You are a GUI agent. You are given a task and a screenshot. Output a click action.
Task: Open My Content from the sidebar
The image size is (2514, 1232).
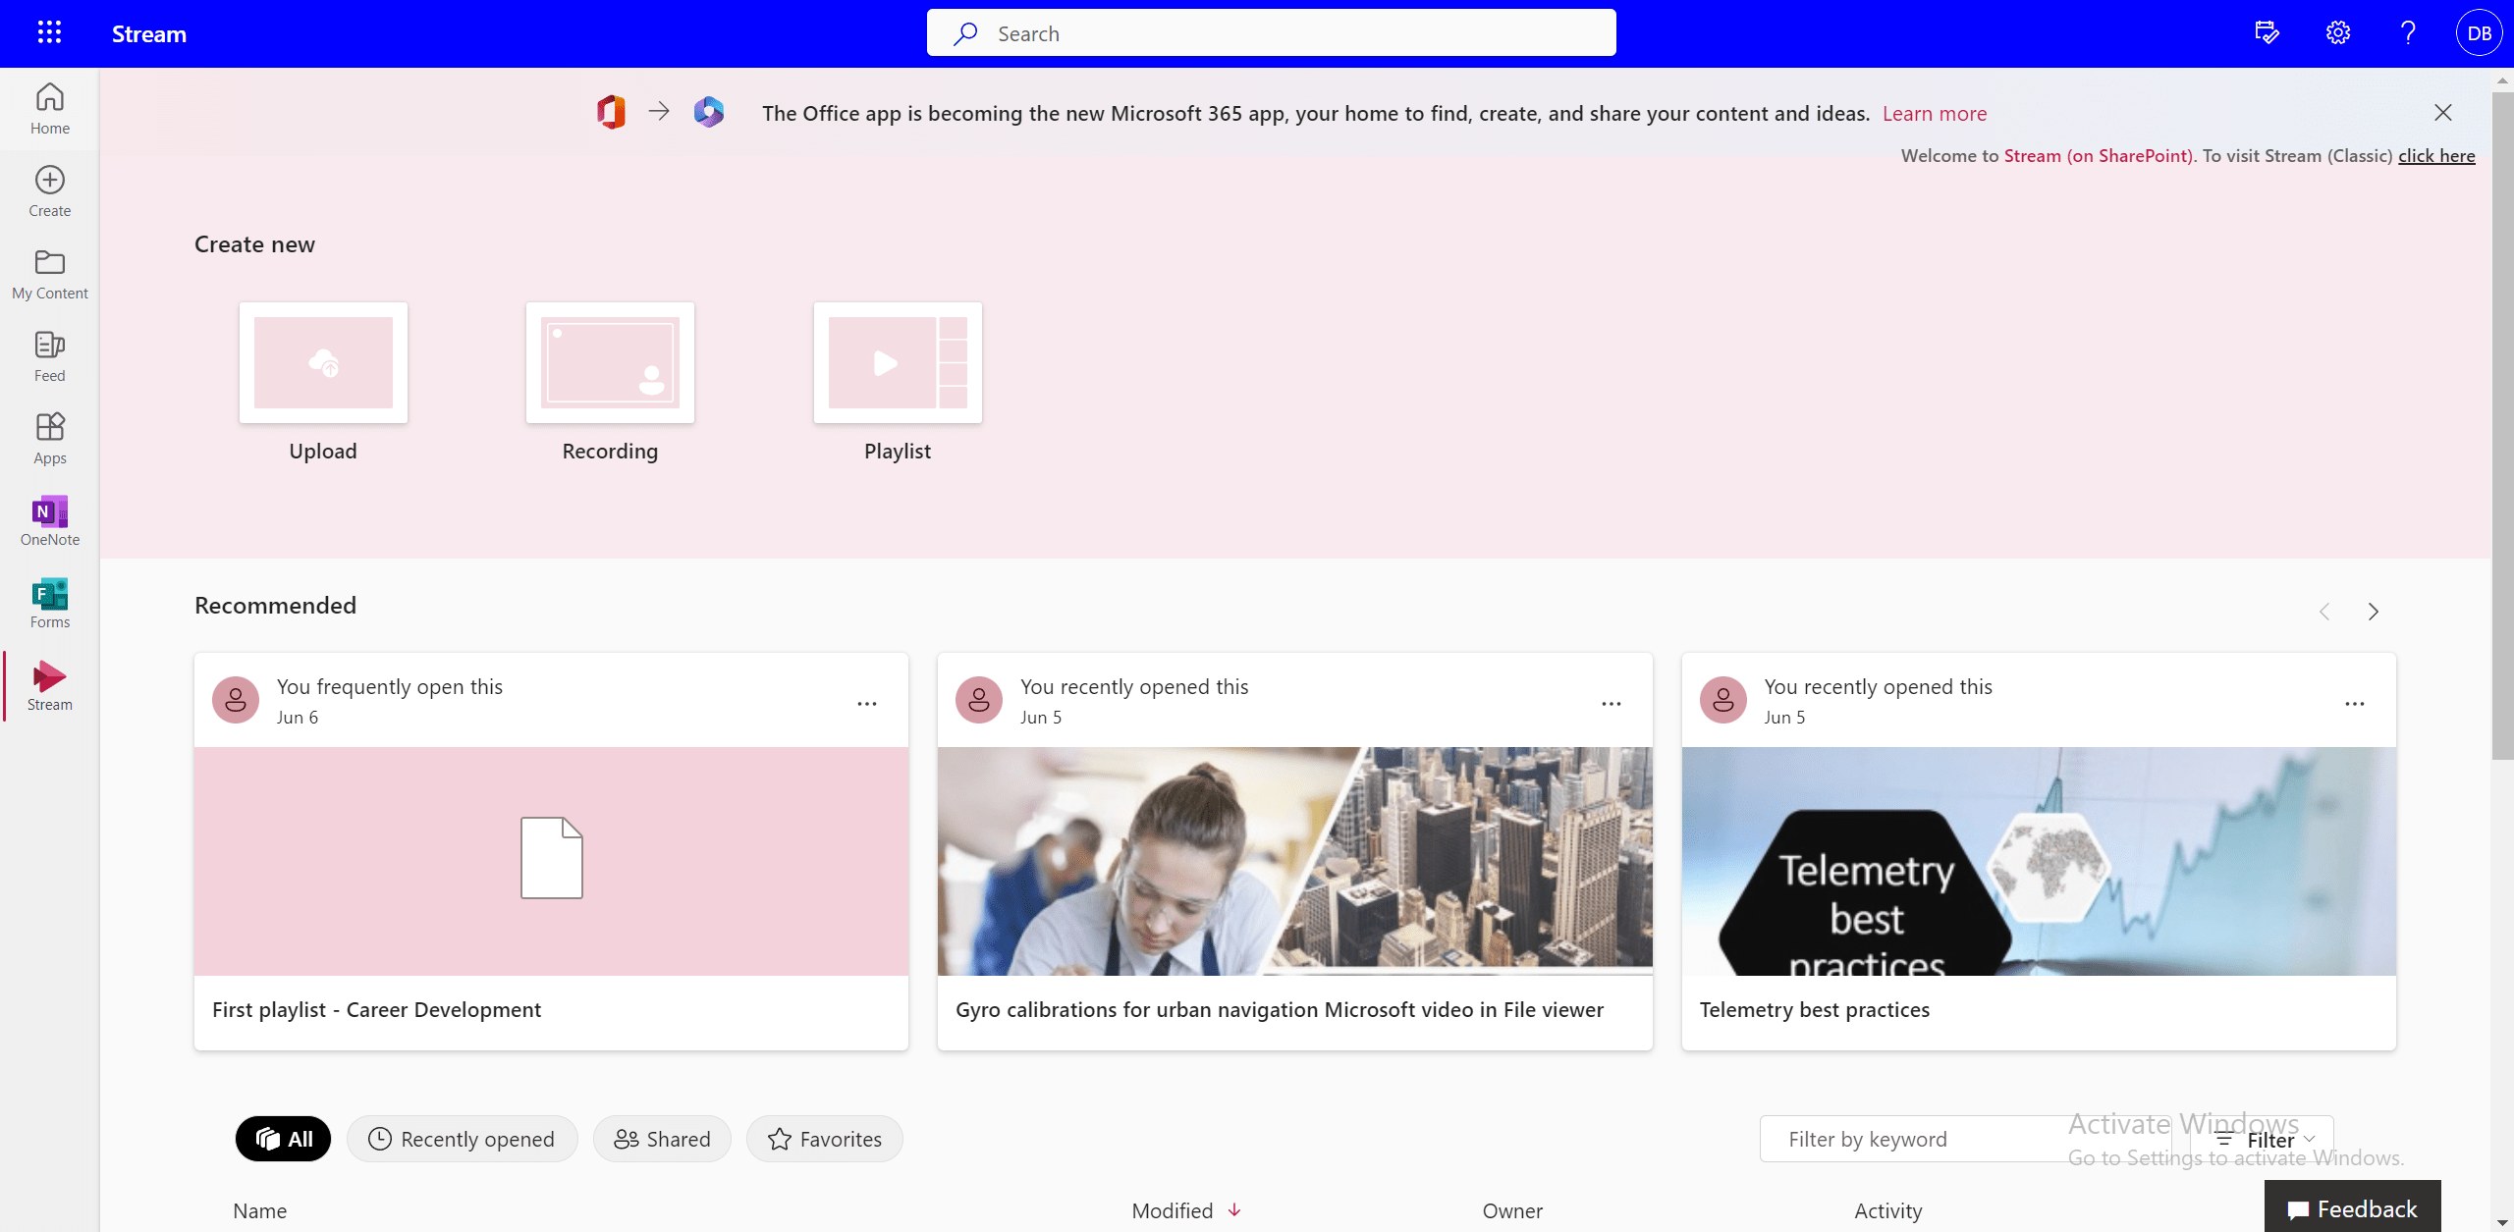pos(48,273)
